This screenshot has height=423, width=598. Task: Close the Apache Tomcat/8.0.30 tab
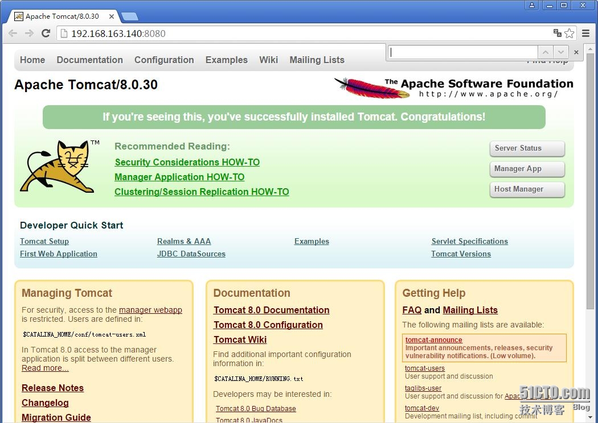pyautogui.click(x=112, y=16)
